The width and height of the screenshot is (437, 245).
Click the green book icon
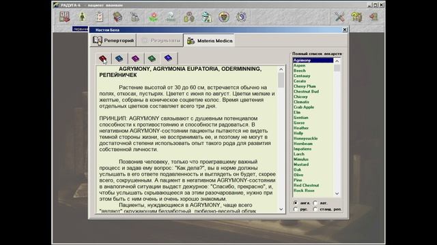(152, 59)
